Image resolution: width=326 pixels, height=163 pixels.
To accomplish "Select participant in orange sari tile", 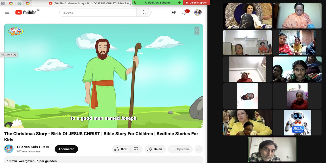I will tap(297, 16).
